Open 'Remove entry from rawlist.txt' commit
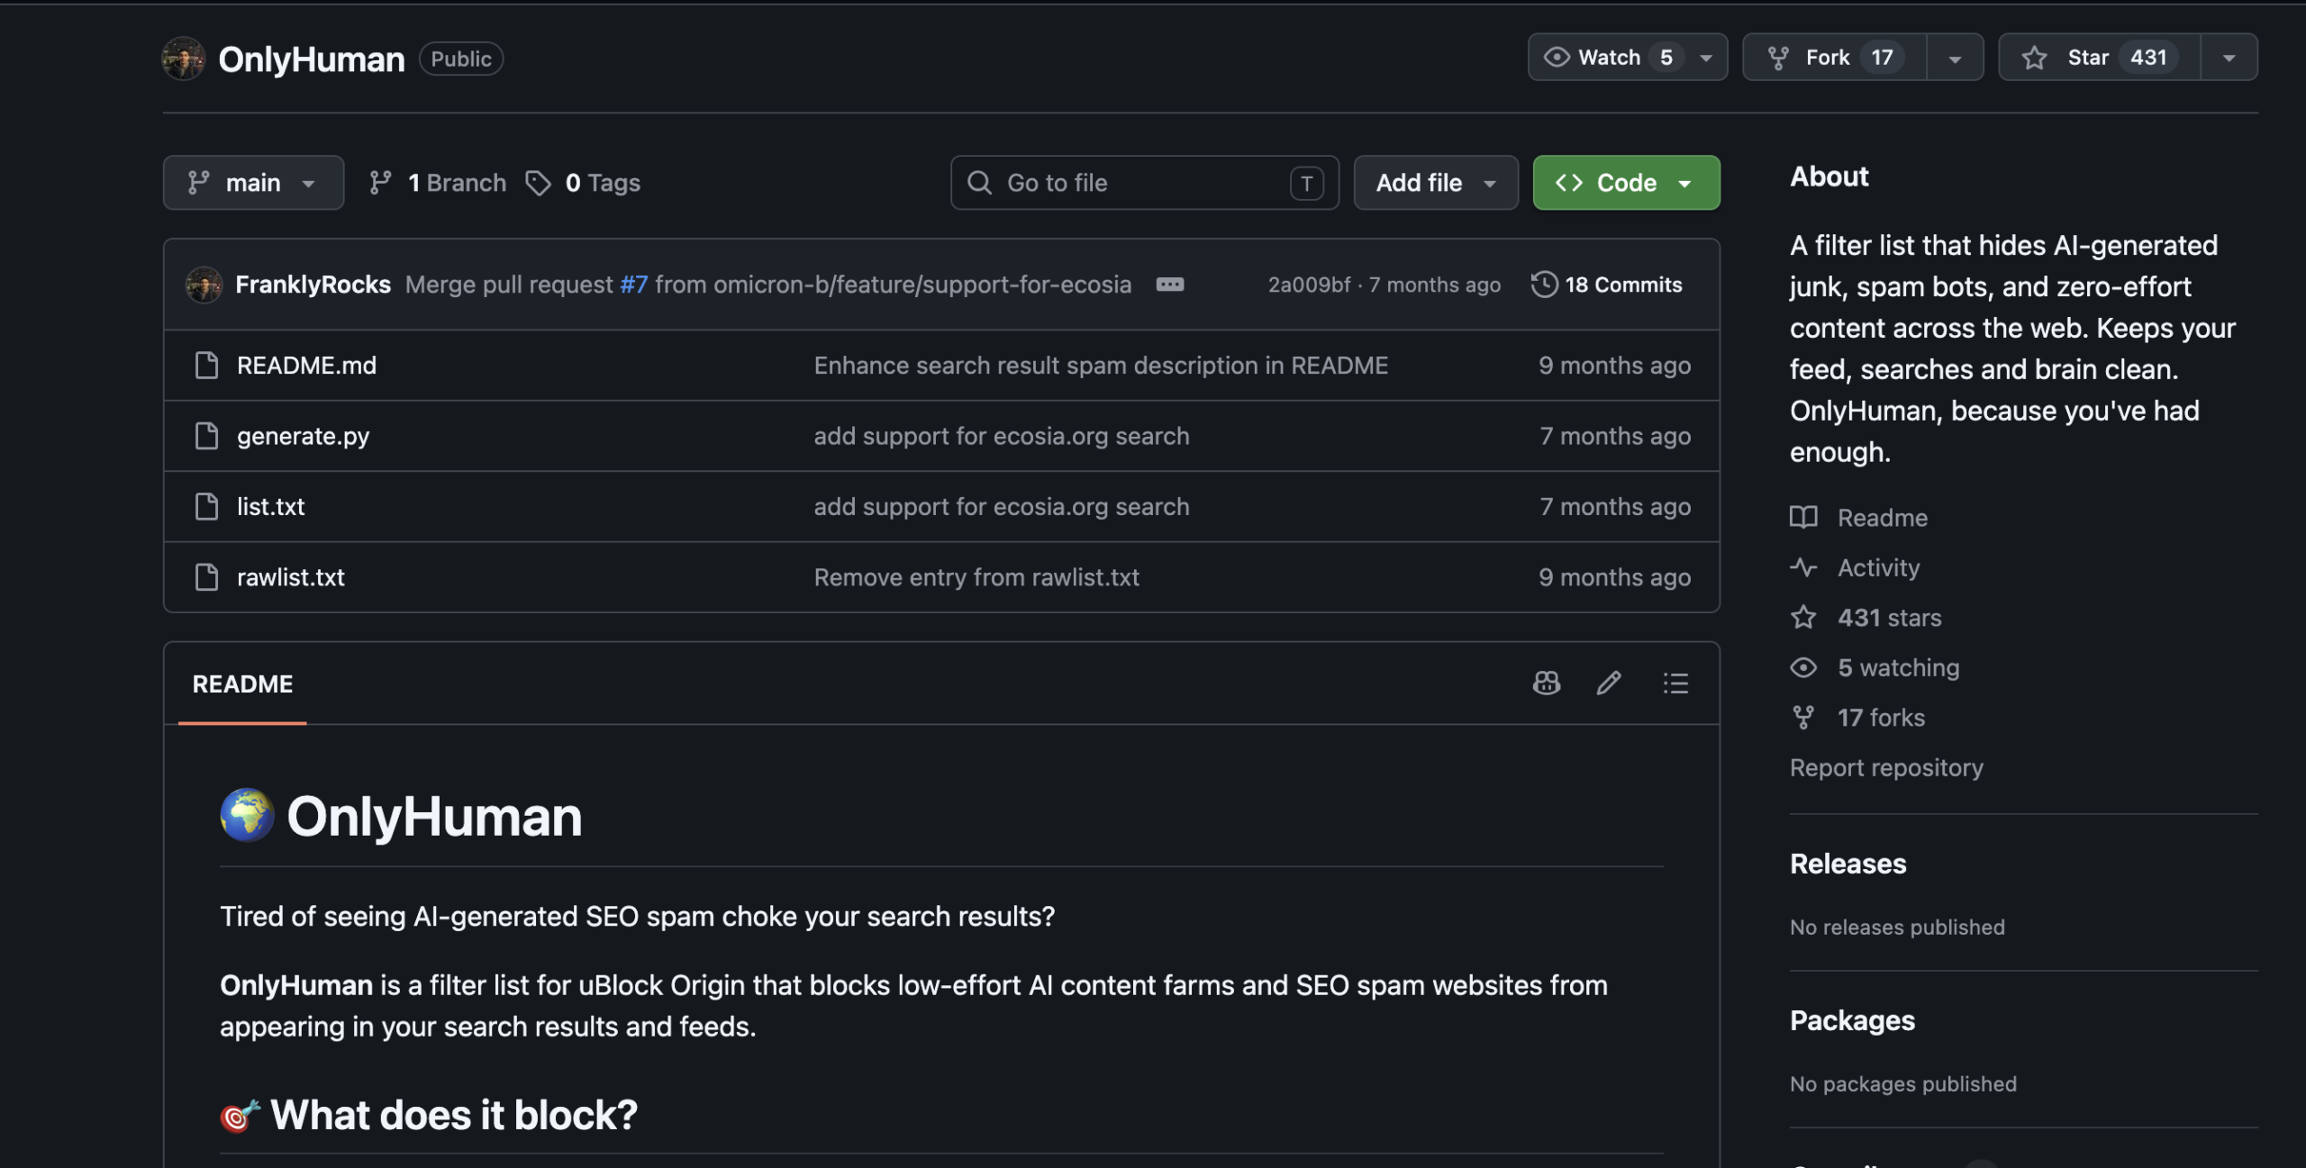 pyautogui.click(x=976, y=577)
